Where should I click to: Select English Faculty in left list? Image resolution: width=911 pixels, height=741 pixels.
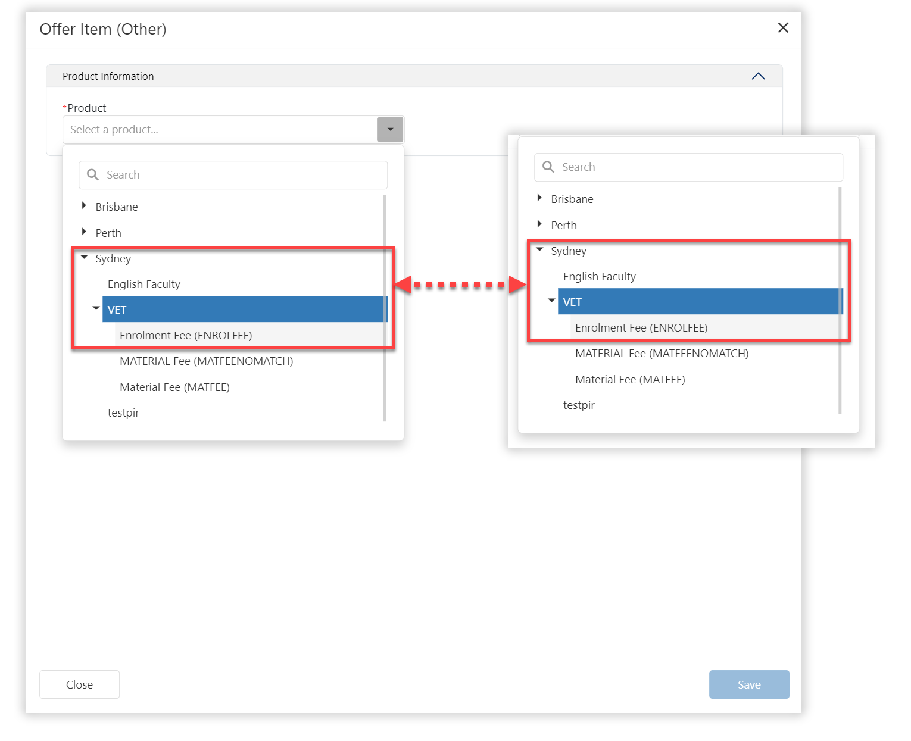tap(144, 284)
